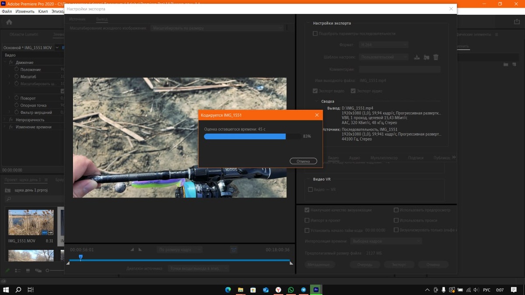The image size is (525, 295).
Task: Open the Шаблон настроек dropdown
Action: [384, 57]
